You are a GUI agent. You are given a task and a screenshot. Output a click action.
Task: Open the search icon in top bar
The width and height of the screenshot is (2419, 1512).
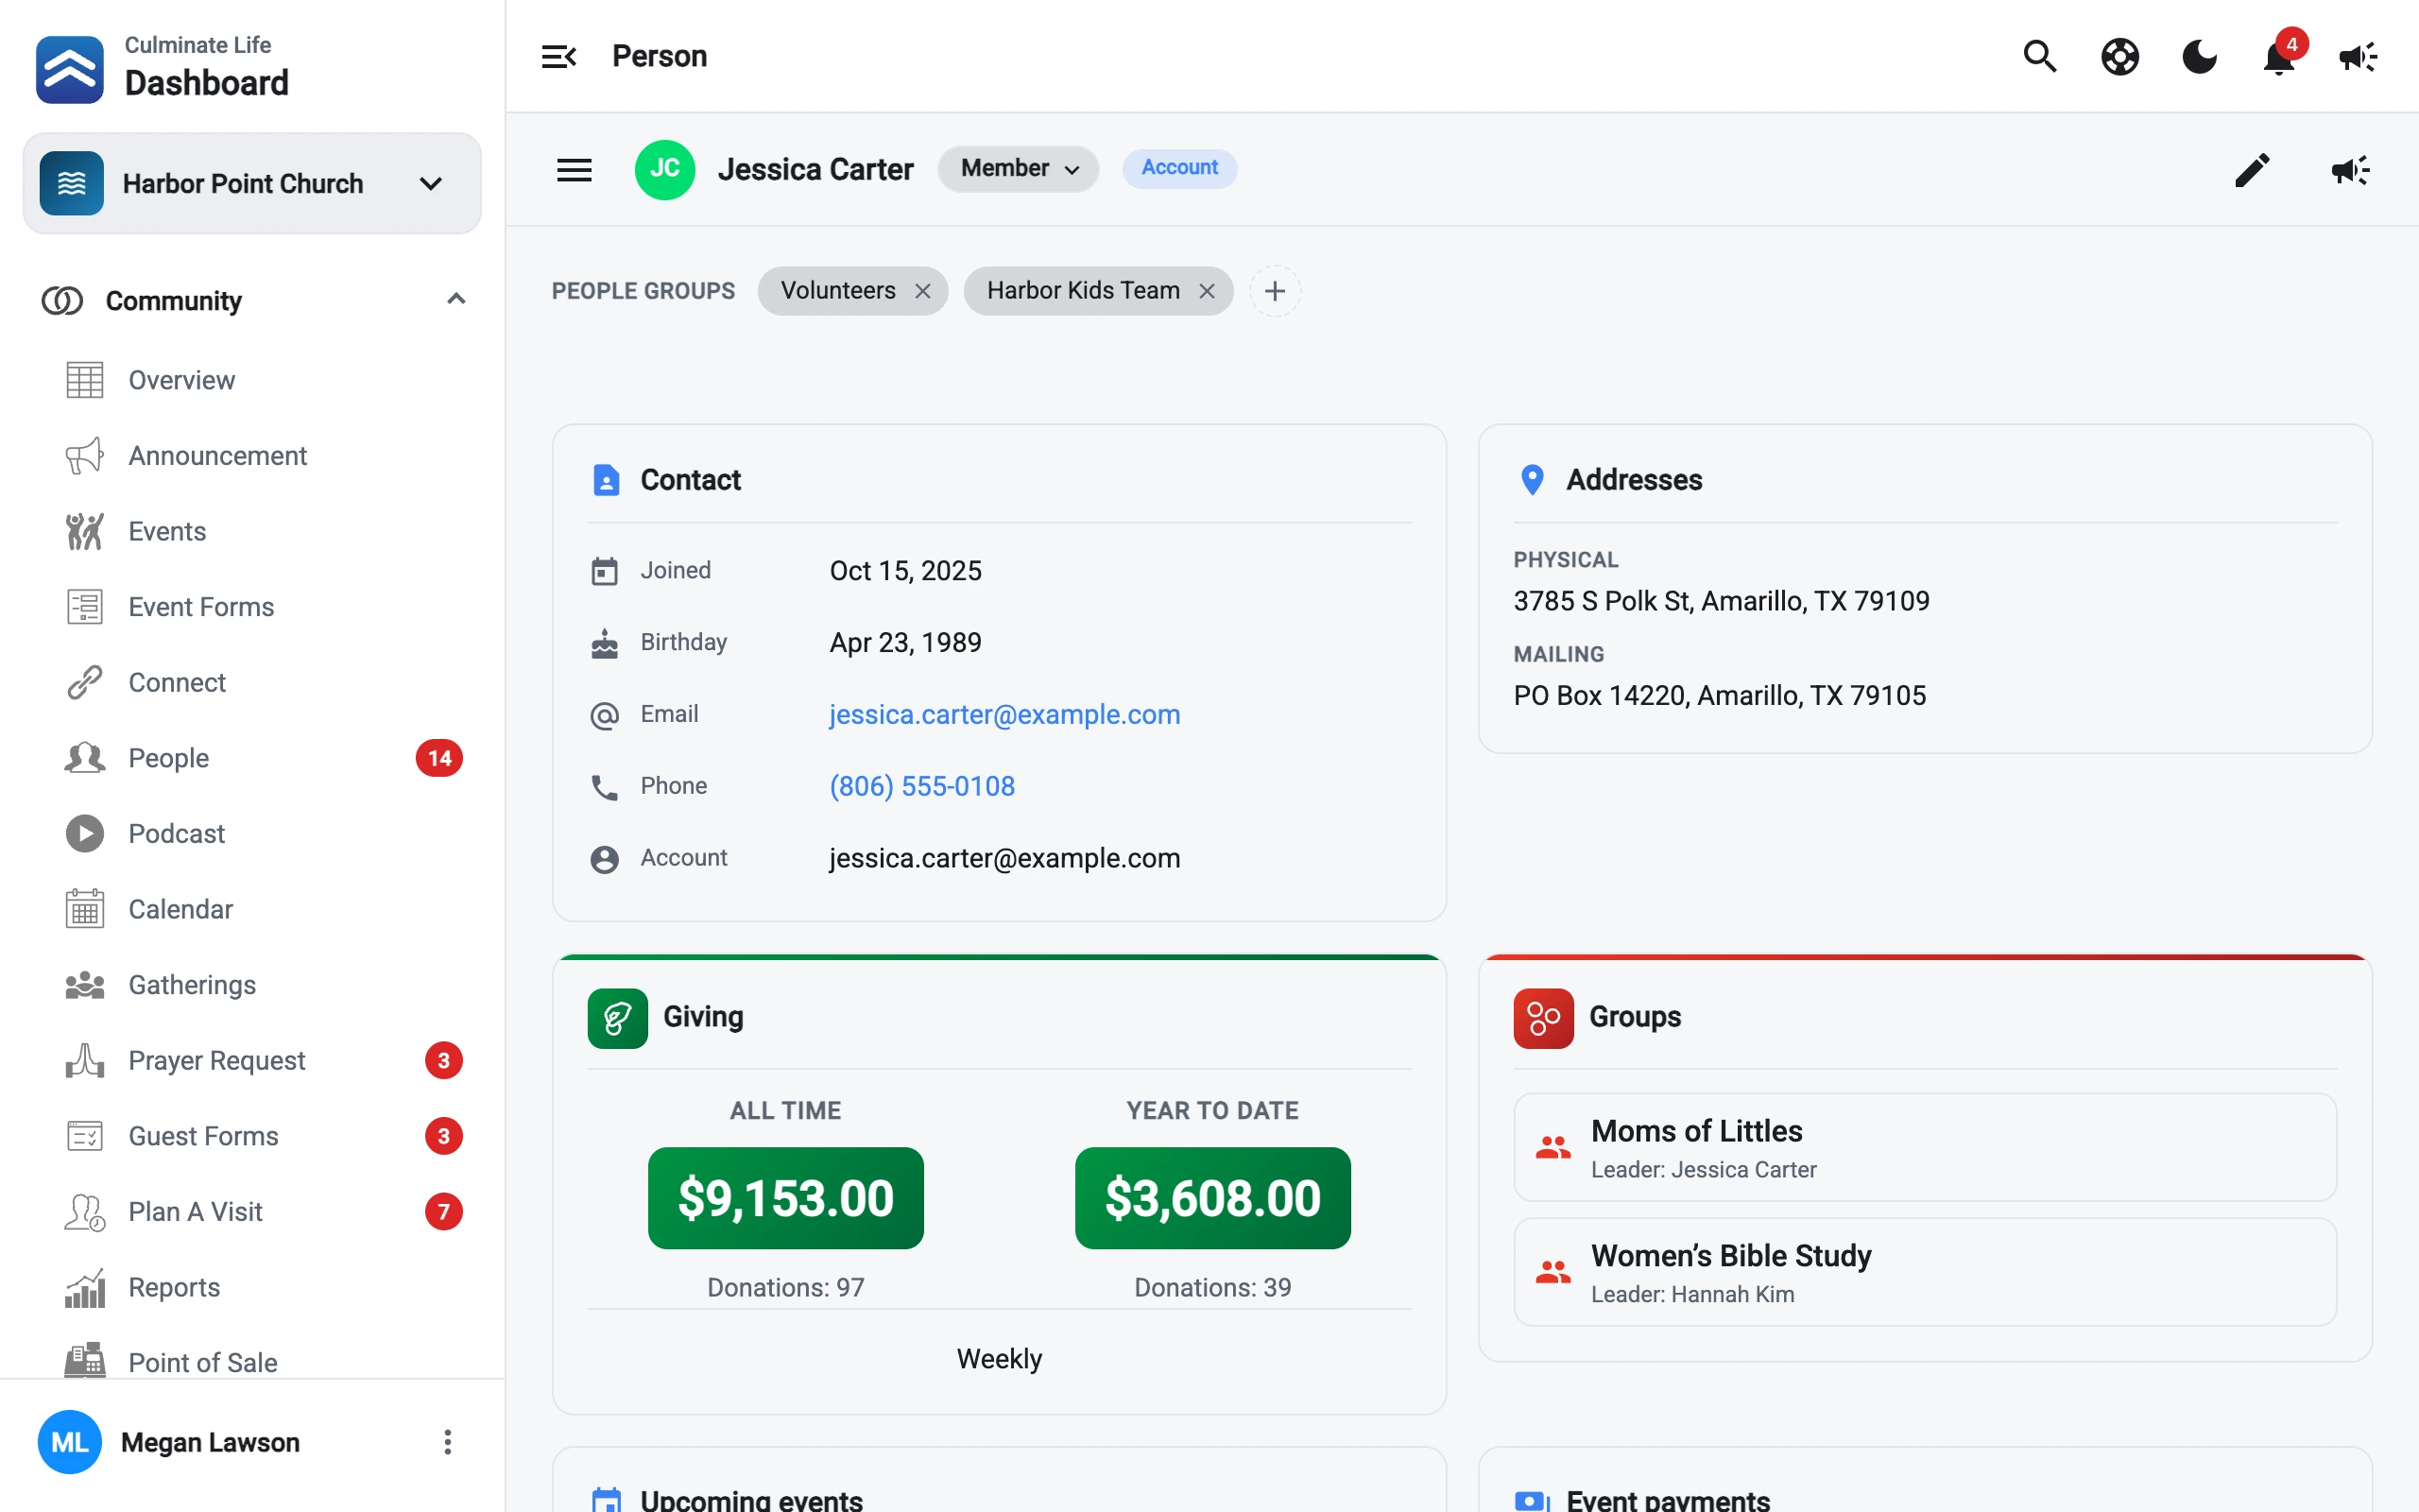pos(2039,56)
